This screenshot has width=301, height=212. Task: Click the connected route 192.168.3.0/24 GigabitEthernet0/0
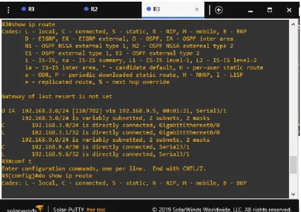111,125
